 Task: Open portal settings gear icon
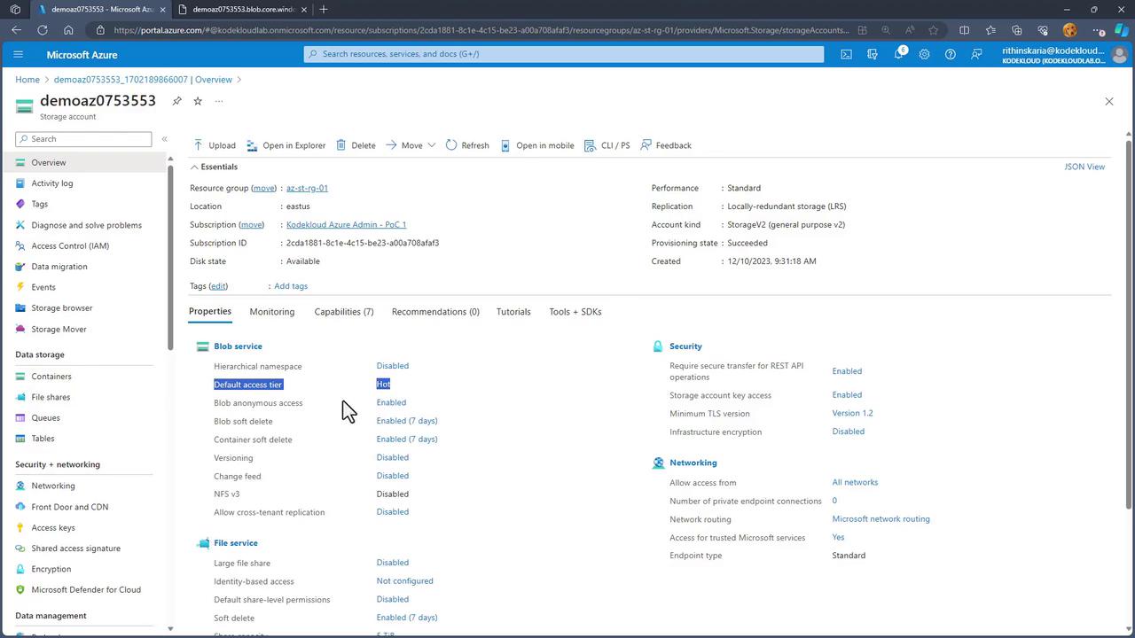coord(924,54)
